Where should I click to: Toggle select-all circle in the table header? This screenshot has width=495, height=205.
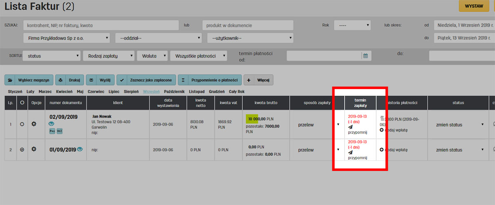click(22, 102)
